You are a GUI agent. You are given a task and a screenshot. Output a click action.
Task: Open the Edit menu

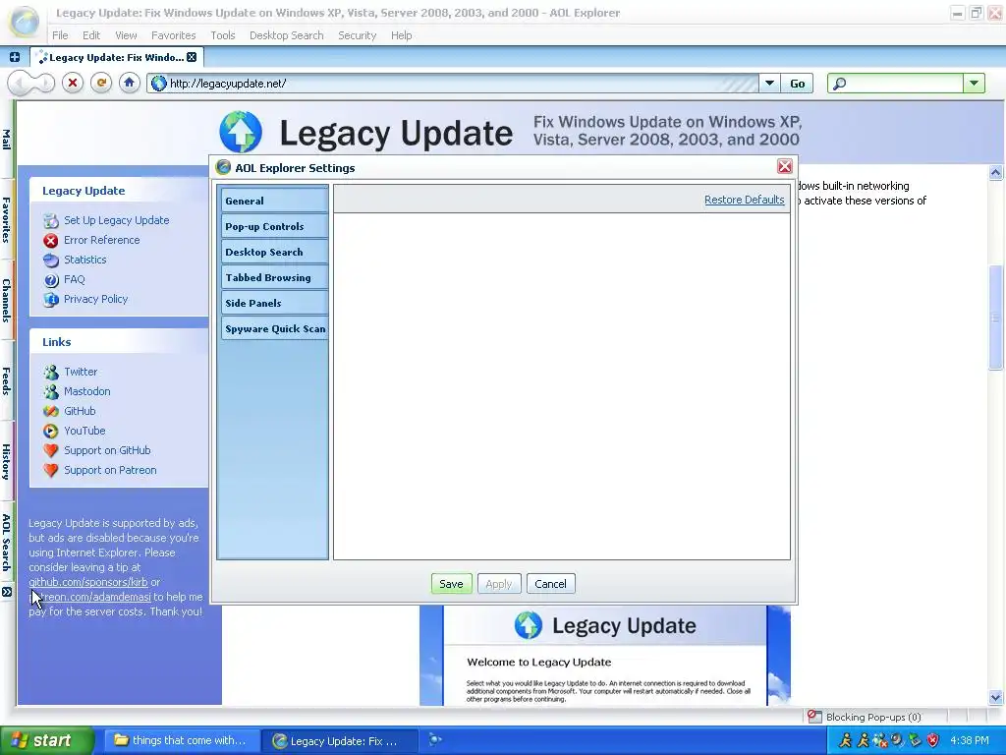[x=91, y=35]
